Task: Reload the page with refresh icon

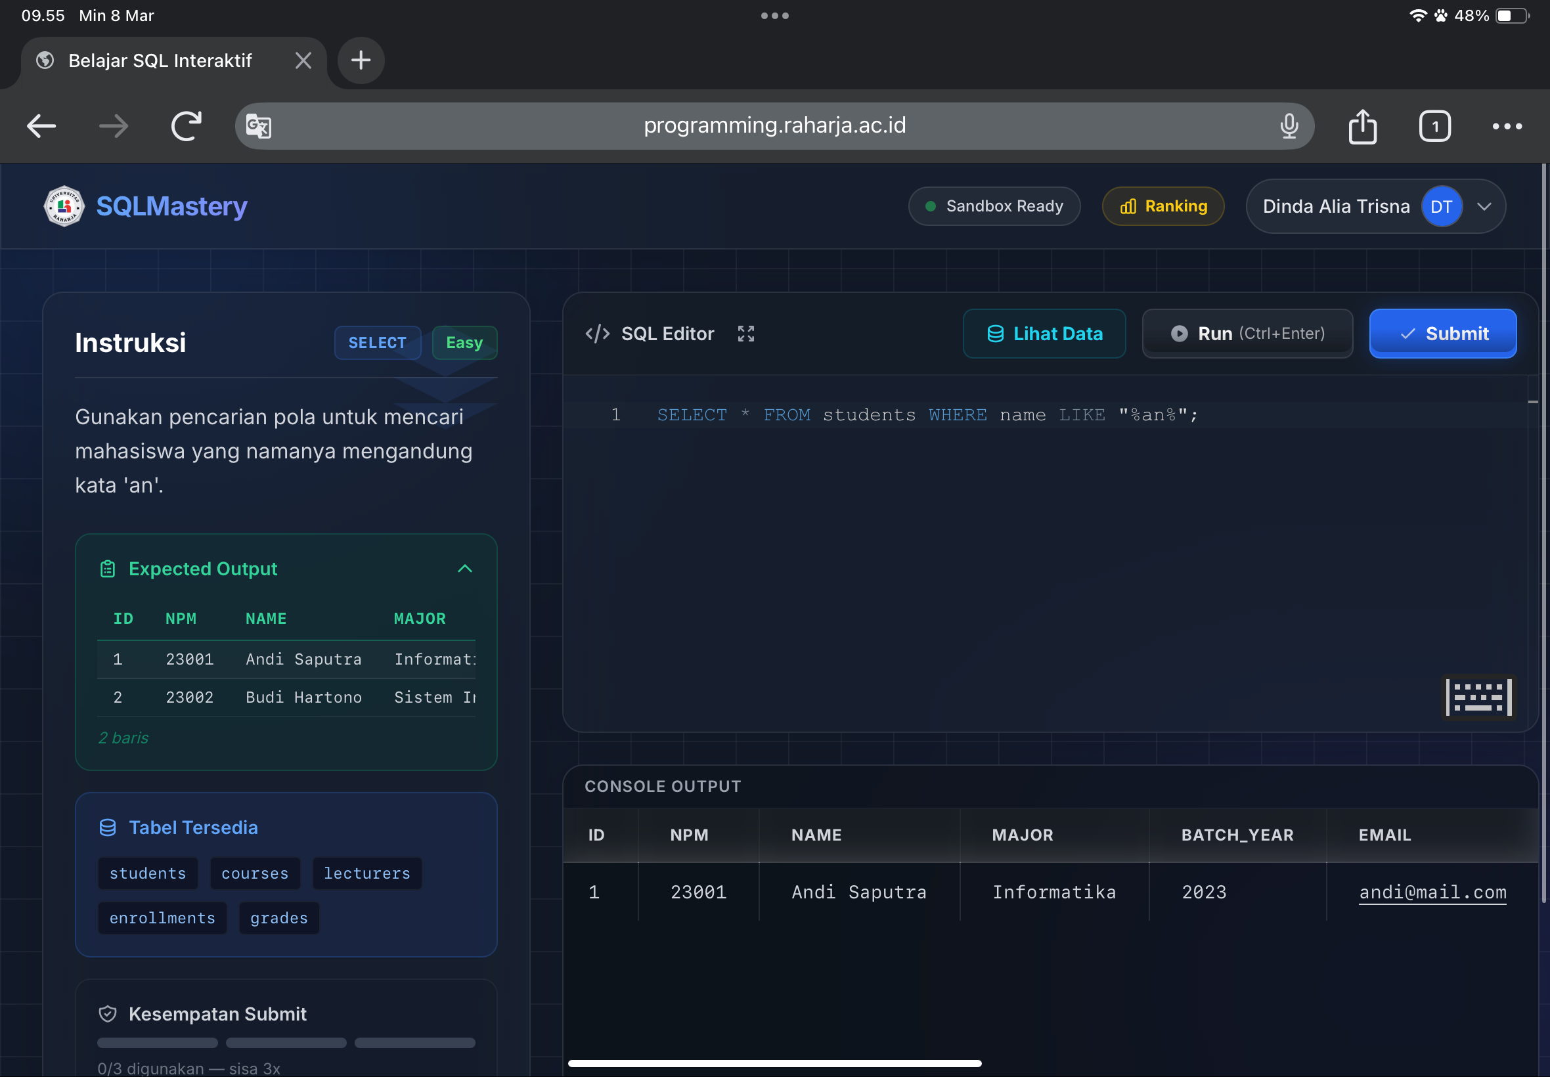Action: click(x=187, y=126)
